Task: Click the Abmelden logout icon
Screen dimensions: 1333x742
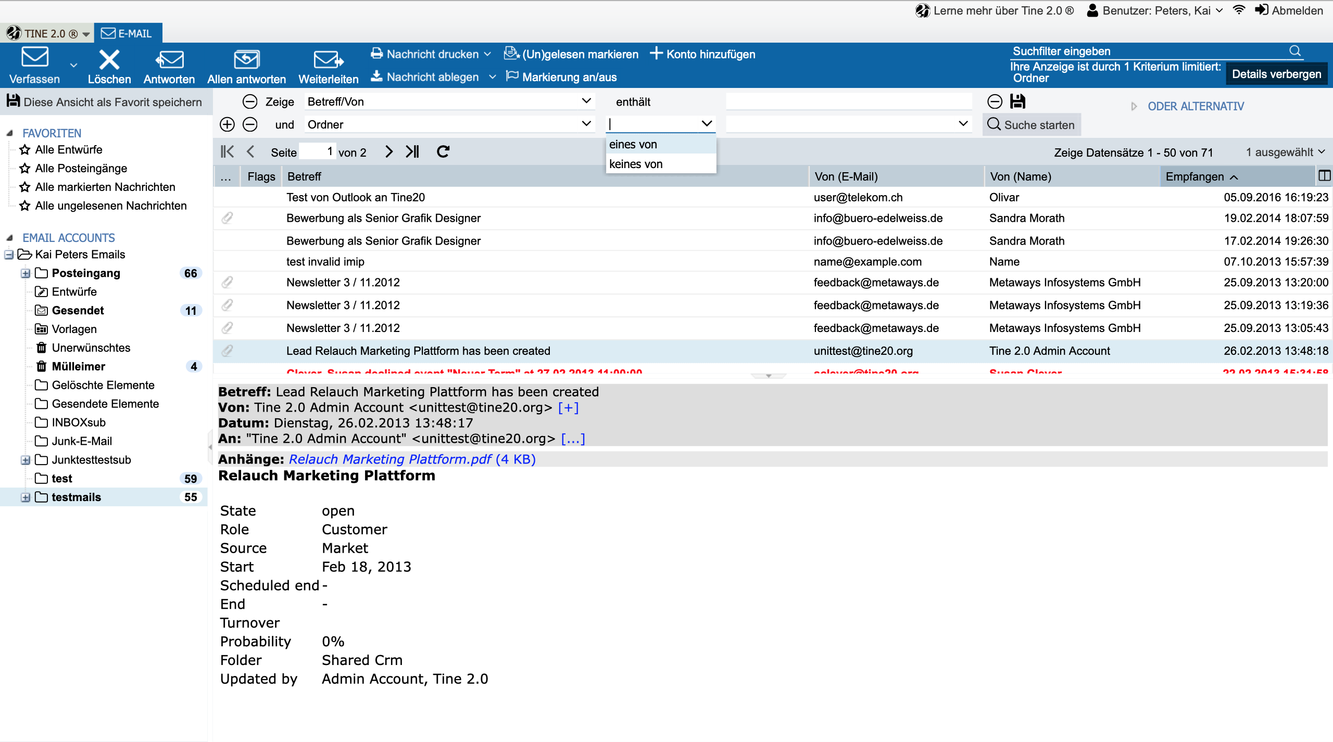Action: [1261, 10]
